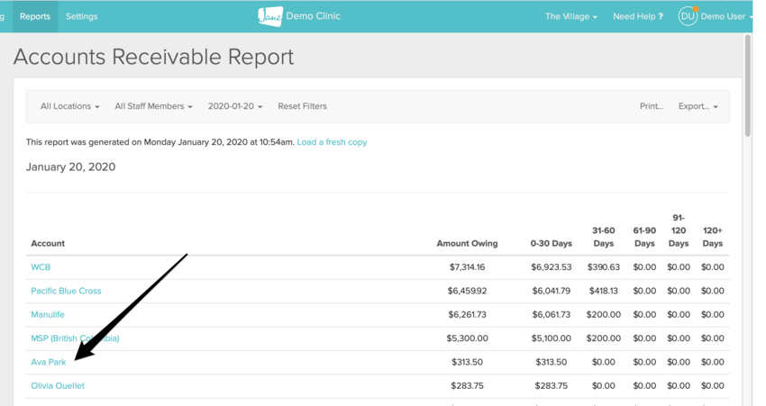This screenshot has height=406, width=766.
Task: Open the 2020-01-20 date picker
Action: tap(235, 106)
